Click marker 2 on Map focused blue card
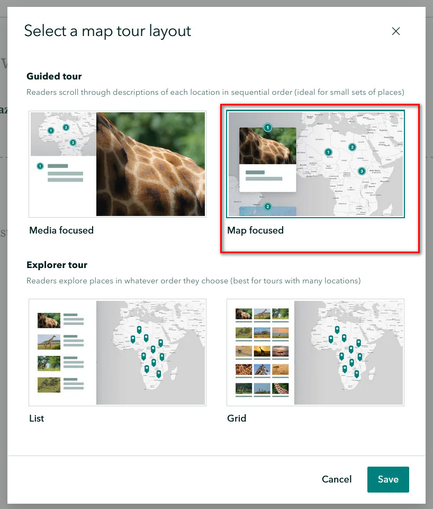 (x=268, y=207)
